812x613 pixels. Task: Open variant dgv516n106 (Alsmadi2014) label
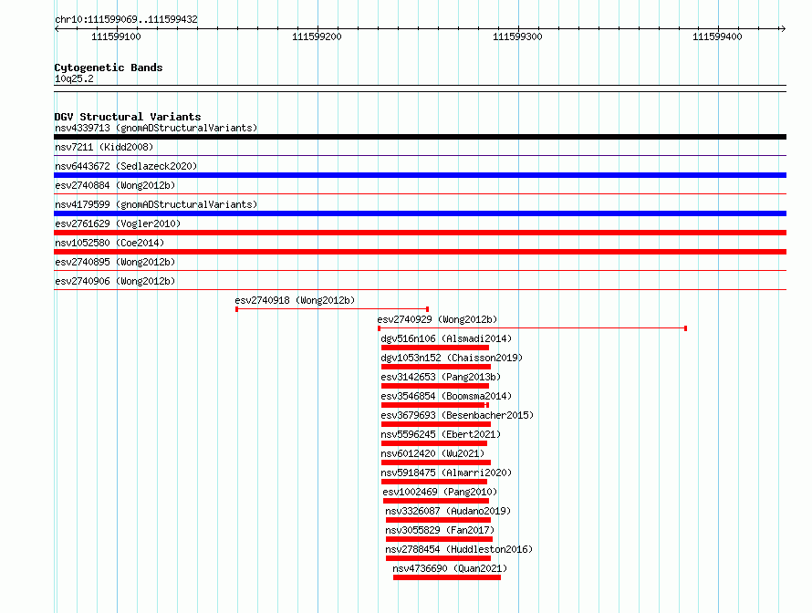coord(446,338)
